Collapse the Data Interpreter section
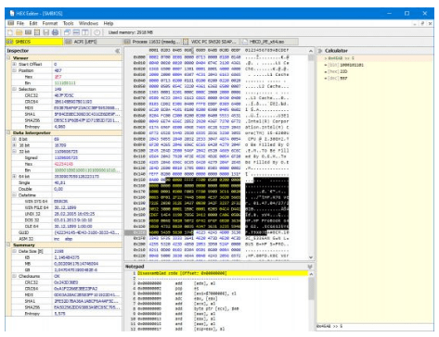This screenshot has width=439, height=337. tap(8, 132)
